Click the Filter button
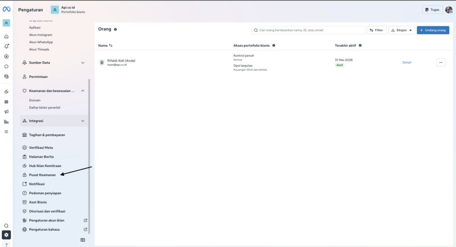This screenshot has height=247, width=456. 377,30
